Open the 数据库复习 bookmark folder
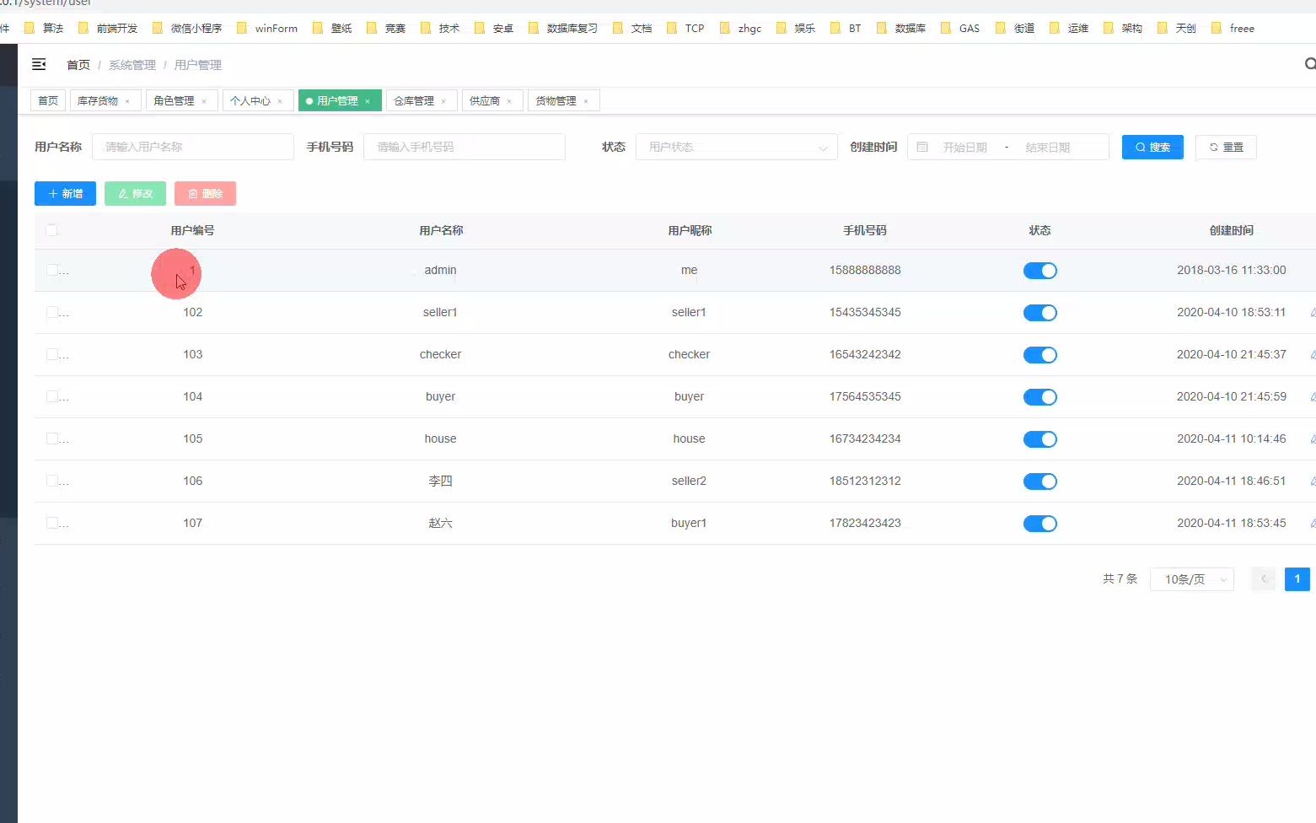The height and width of the screenshot is (823, 1316). click(562, 28)
